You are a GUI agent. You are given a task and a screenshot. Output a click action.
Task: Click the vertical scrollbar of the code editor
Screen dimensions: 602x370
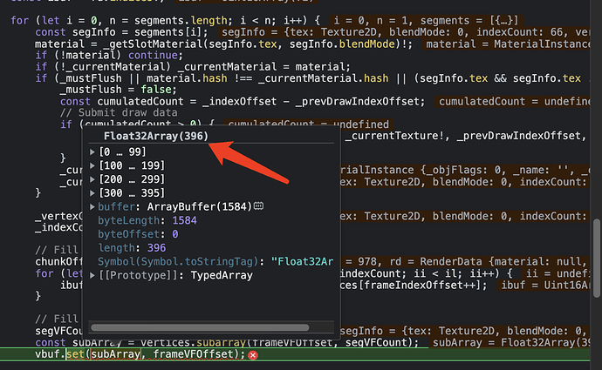(x=596, y=259)
